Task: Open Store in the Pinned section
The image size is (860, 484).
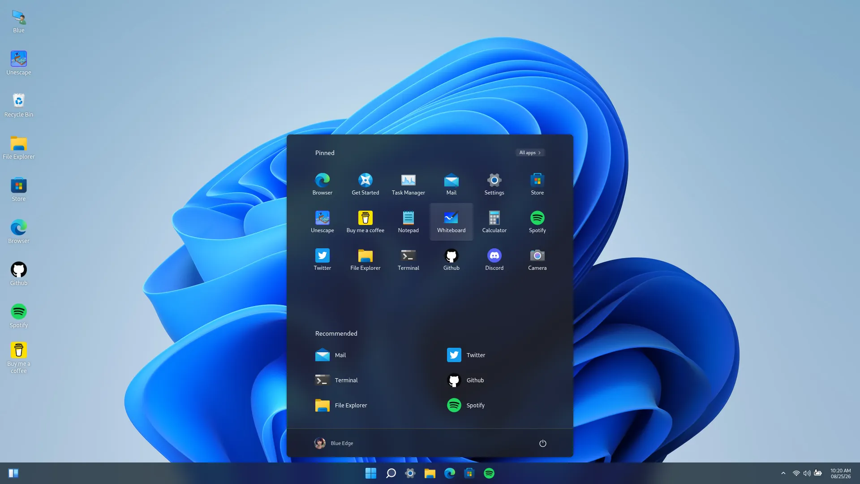Action: tap(537, 184)
